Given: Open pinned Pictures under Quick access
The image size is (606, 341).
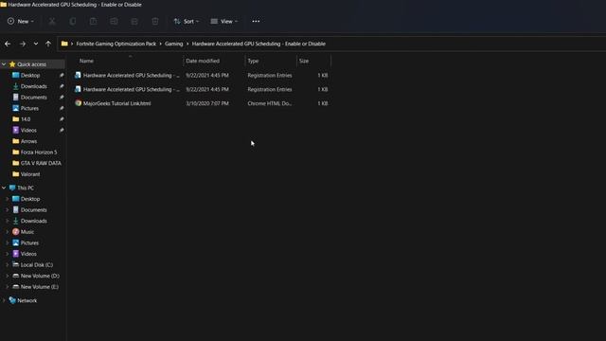Looking at the screenshot, I should pyautogui.click(x=29, y=108).
